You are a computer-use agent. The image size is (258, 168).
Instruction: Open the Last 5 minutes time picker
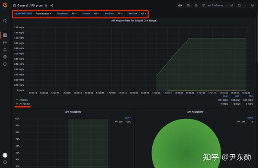tap(215, 6)
